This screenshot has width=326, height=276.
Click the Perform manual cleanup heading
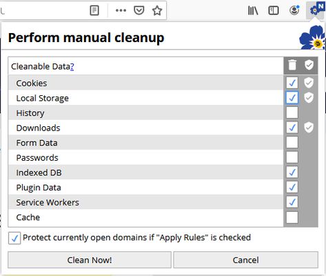86,37
